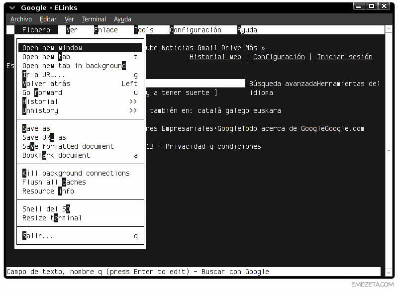
Task: Click the scrollbar up arrow
Action: point(389,29)
